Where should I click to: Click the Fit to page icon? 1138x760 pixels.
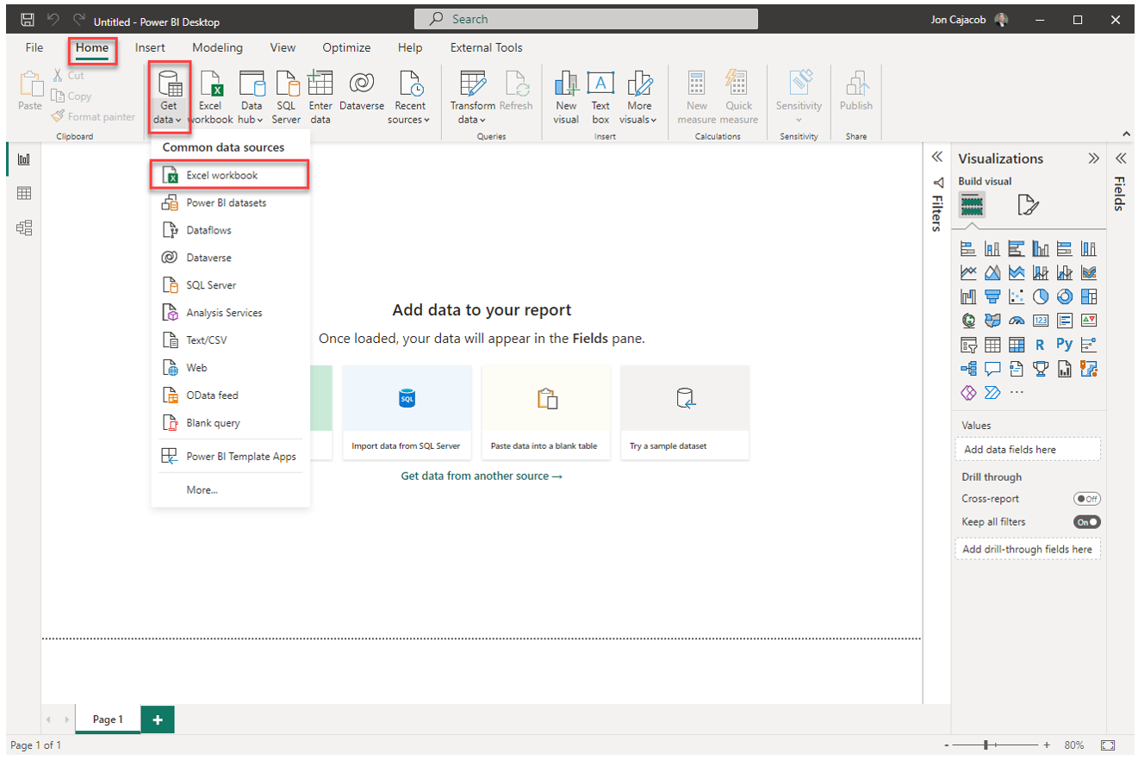1109,744
